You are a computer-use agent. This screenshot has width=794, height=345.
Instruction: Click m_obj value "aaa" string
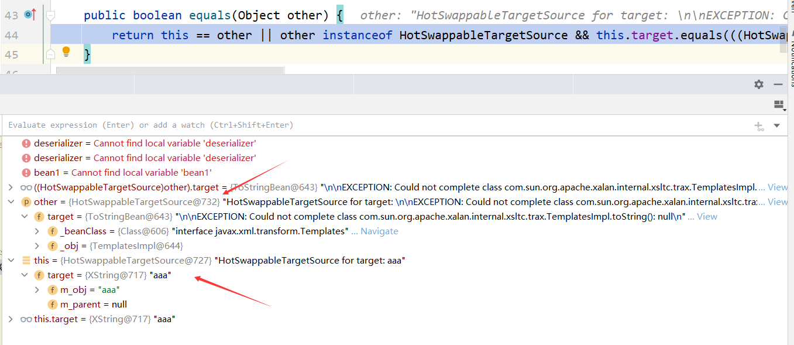tap(109, 290)
